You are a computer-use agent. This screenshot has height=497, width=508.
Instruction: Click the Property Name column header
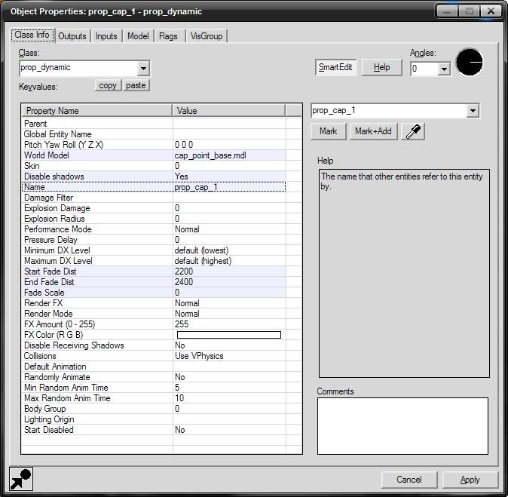click(x=96, y=111)
